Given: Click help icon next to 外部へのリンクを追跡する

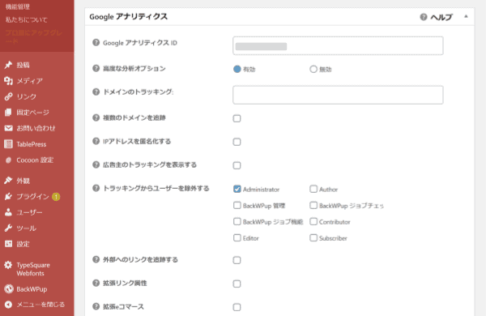Looking at the screenshot, I should [96, 259].
